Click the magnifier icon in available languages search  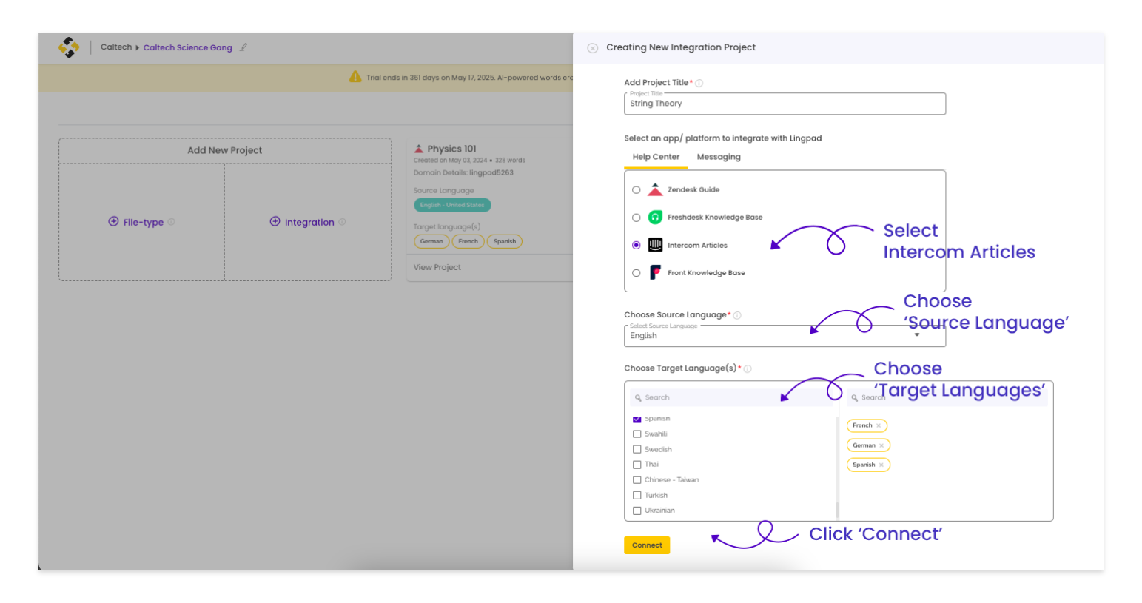[638, 398]
